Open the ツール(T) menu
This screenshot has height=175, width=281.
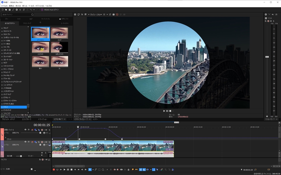(31, 6)
